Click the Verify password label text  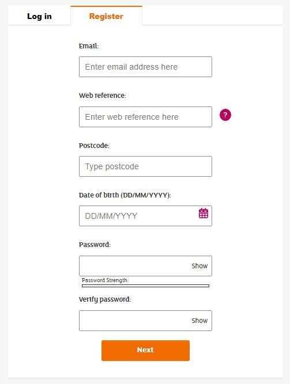(x=105, y=299)
